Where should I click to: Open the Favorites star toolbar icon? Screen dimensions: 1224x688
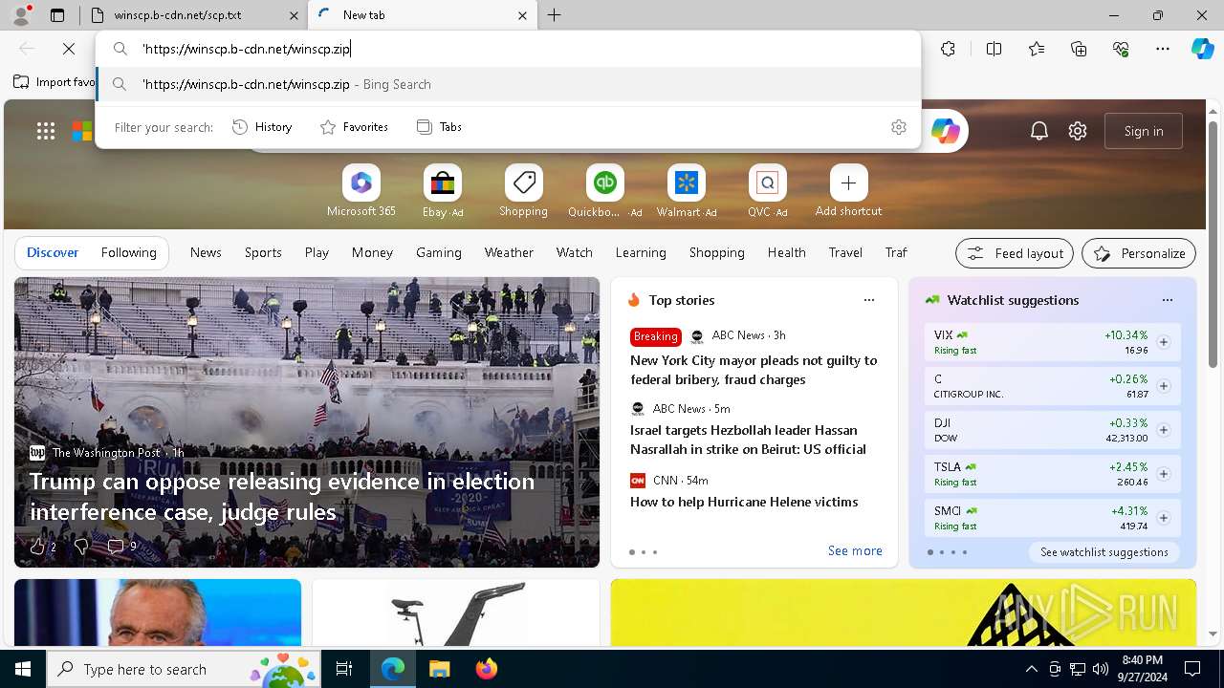(x=1037, y=49)
